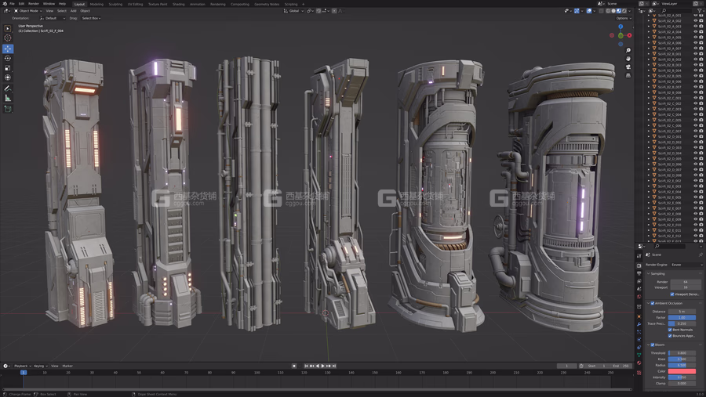Image resolution: width=706 pixels, height=397 pixels.
Task: Click the viewport zoom magnifier icon
Action: tap(628, 50)
